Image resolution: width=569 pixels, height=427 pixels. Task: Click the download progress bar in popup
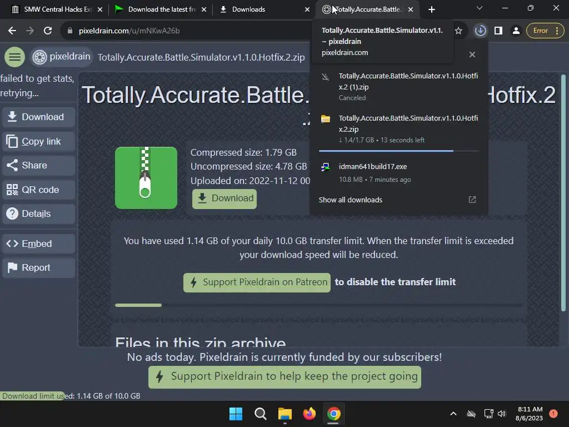398,151
